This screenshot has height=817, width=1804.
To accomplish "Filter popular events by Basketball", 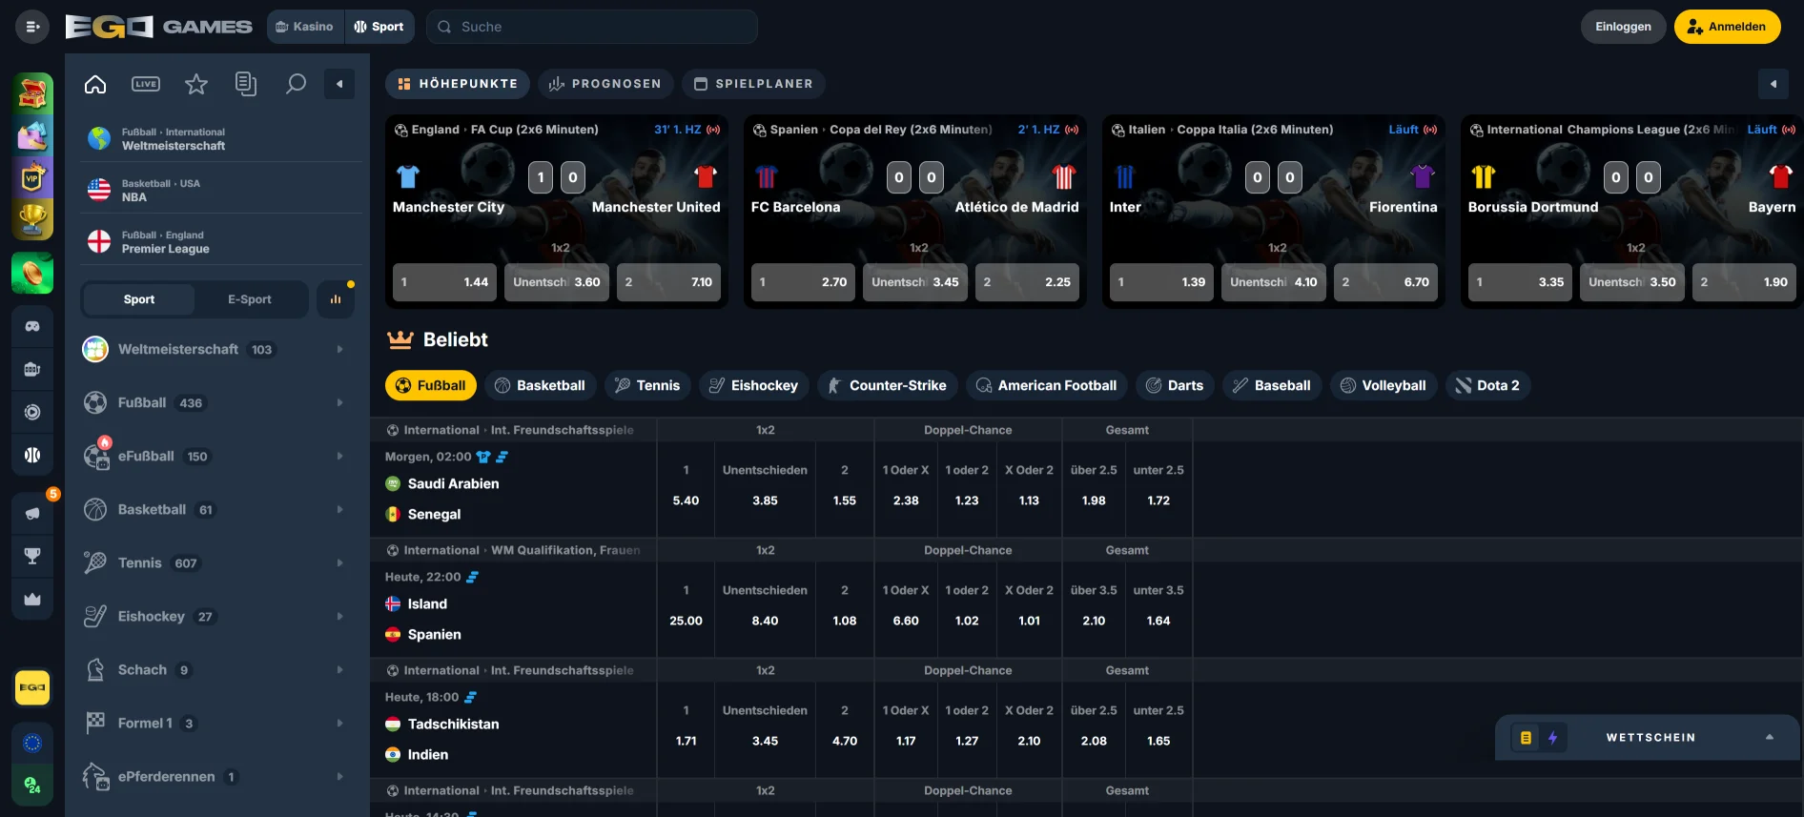I will [541, 385].
